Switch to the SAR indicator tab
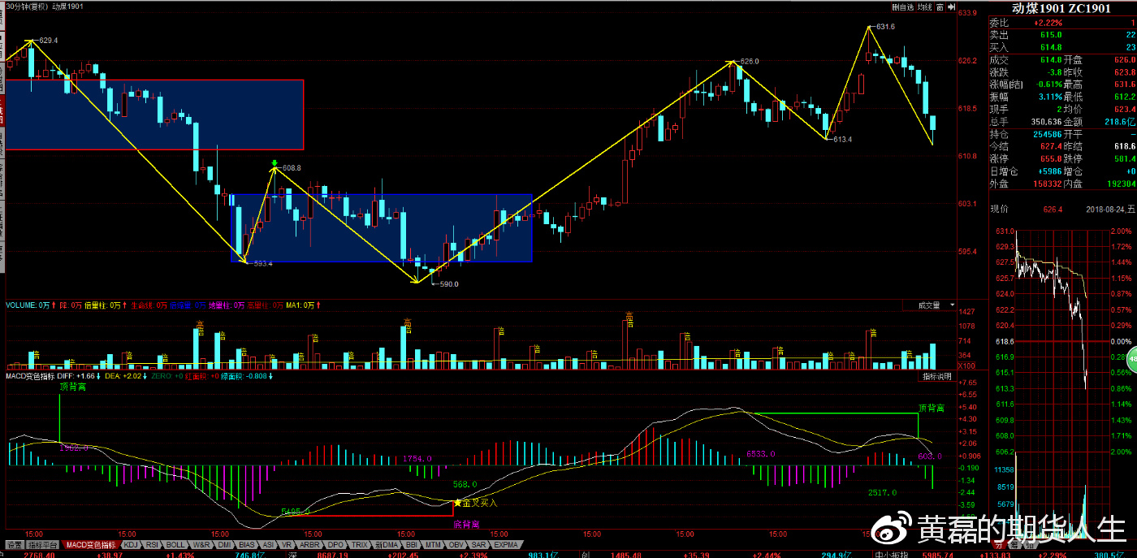The width and height of the screenshot is (1137, 558). (479, 544)
